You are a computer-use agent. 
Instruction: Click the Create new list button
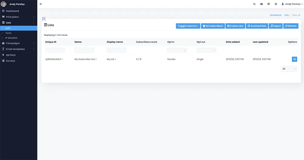coord(235,26)
